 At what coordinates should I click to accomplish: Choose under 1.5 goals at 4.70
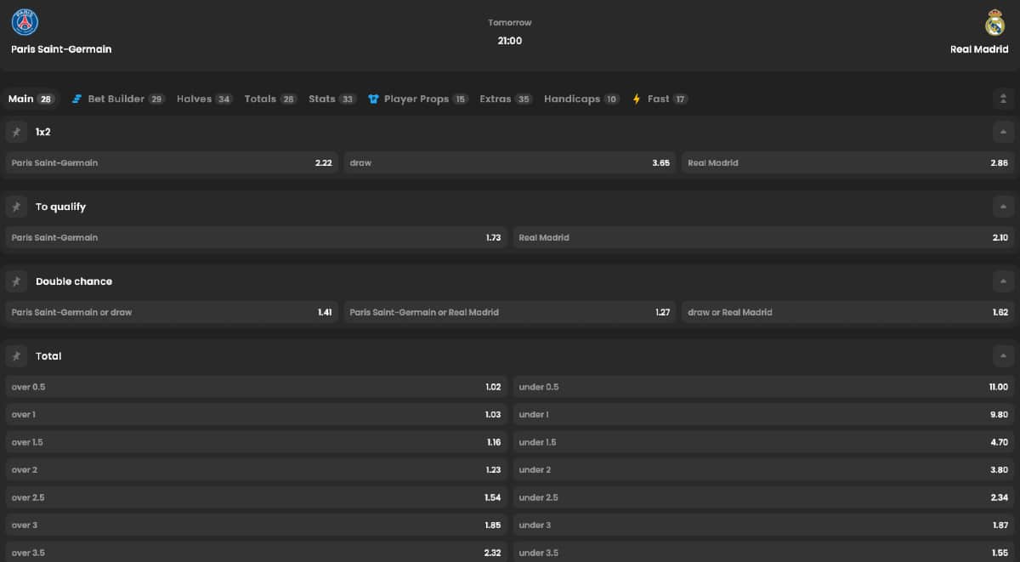(763, 442)
